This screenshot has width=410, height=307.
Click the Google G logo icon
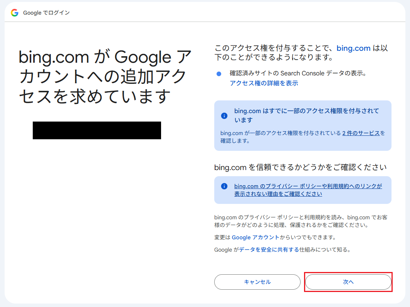[x=15, y=13]
